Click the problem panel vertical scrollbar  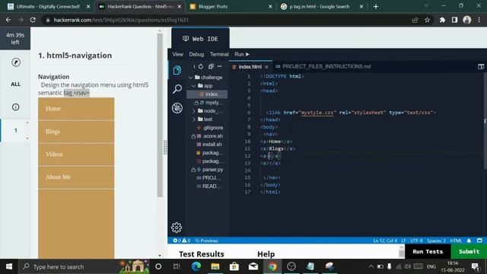click(x=160, y=115)
